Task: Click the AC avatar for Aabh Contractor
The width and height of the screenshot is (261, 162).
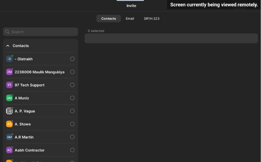Action: point(9,150)
